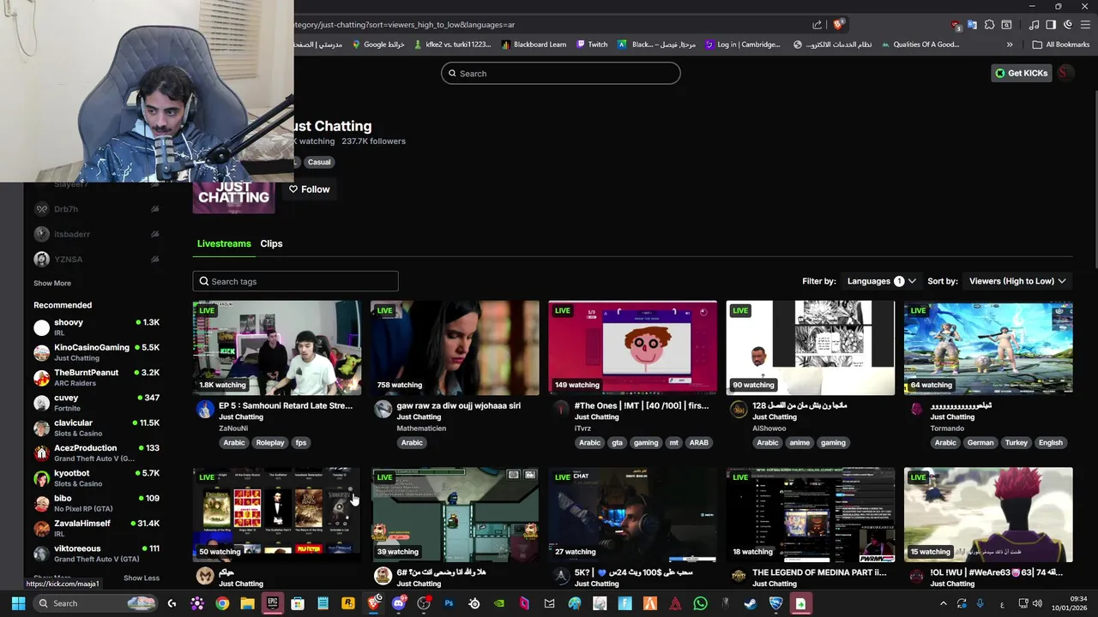Click the taskbar Search box

97,603
